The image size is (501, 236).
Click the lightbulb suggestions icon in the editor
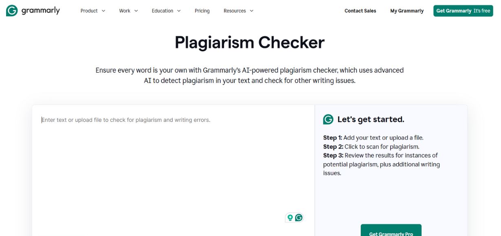(290, 217)
